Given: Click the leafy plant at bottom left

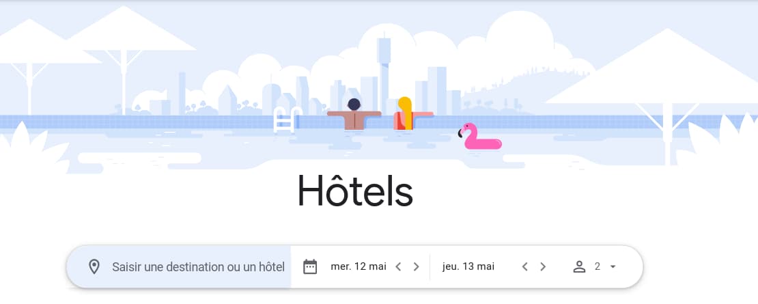Looking at the screenshot, I should pyautogui.click(x=31, y=149).
